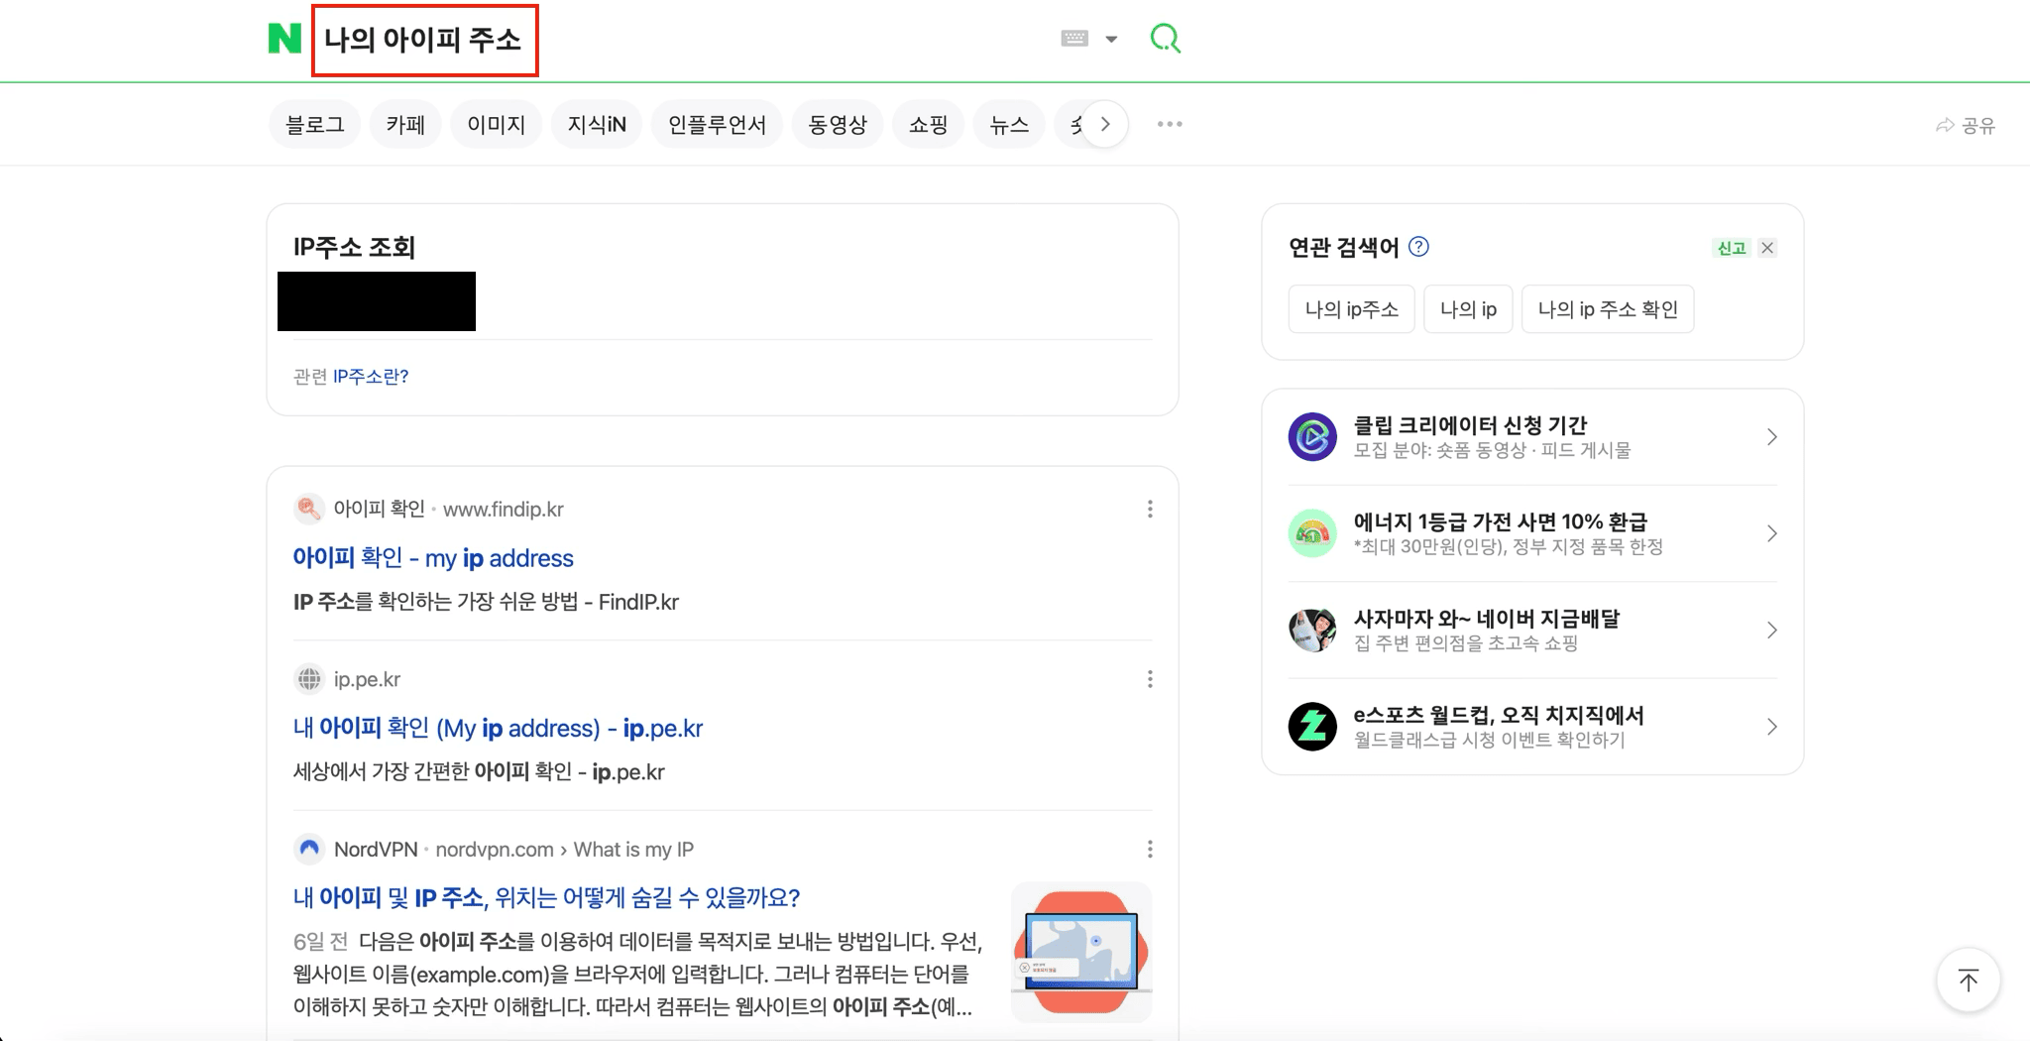Viewport: 2030px width, 1041px height.
Task: Open the virtual keyboard input tool
Action: [1074, 39]
